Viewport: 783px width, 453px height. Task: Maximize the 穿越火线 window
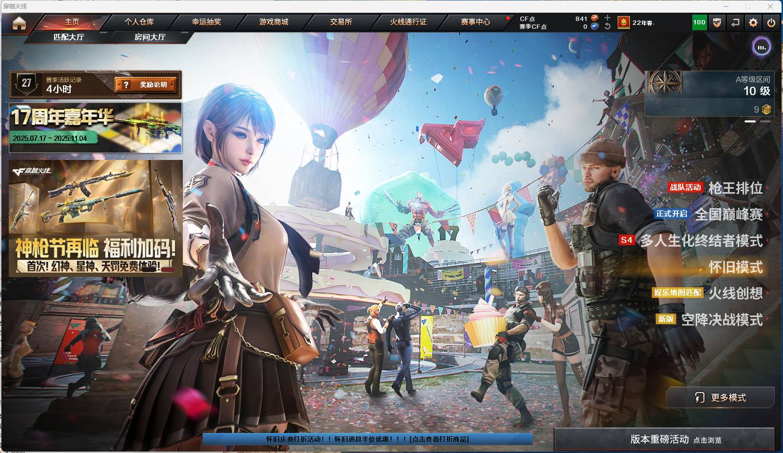coord(748,6)
